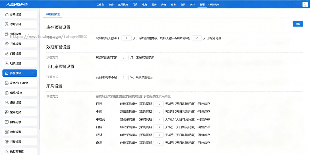The image size is (310, 155).
Task: Open 诊疗项目 via its sidebar icon
Action: click(7, 24)
